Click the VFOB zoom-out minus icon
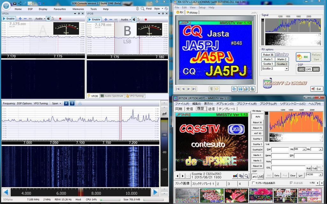Screen dimensions: 327x204 111,19
